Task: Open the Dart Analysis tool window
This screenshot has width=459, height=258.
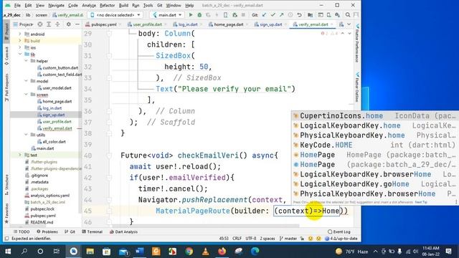Action: click(123, 231)
